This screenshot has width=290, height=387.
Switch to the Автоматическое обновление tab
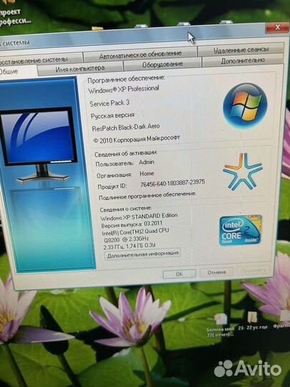[x=140, y=54]
